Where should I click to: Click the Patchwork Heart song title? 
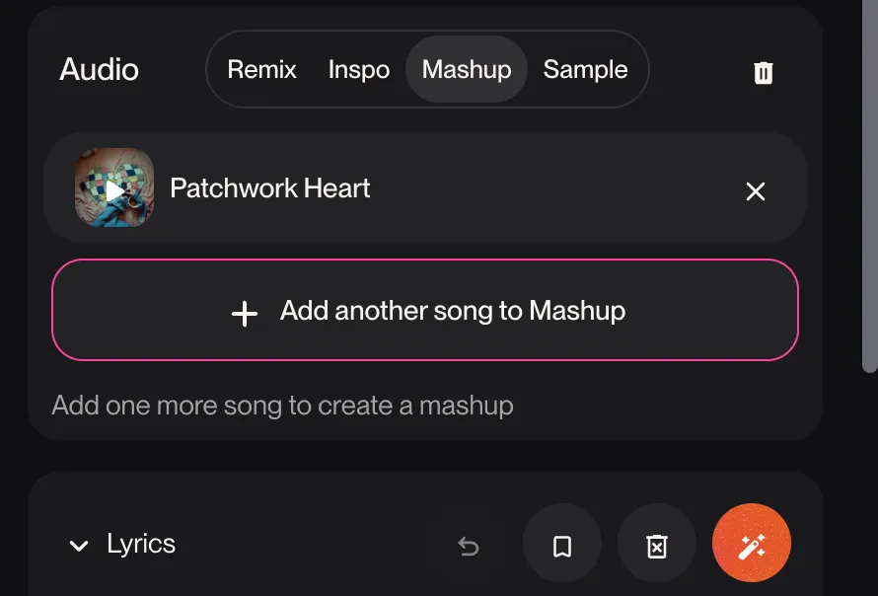270,188
